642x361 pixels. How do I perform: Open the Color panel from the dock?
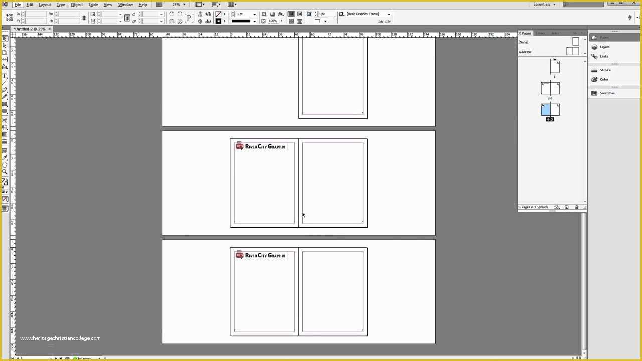click(604, 79)
